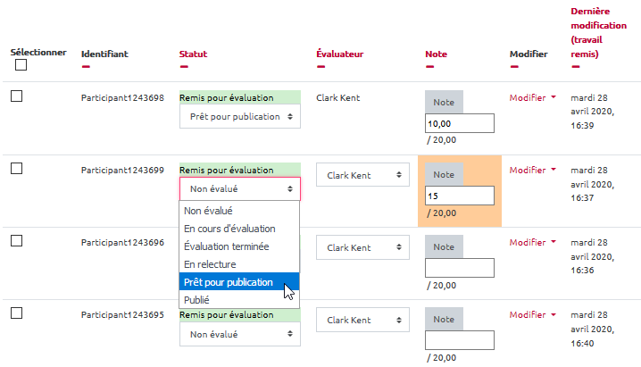Image resolution: width=641 pixels, height=367 pixels.
Task: Hide the Évaluateur column via minus icon
Action: pyautogui.click(x=321, y=66)
